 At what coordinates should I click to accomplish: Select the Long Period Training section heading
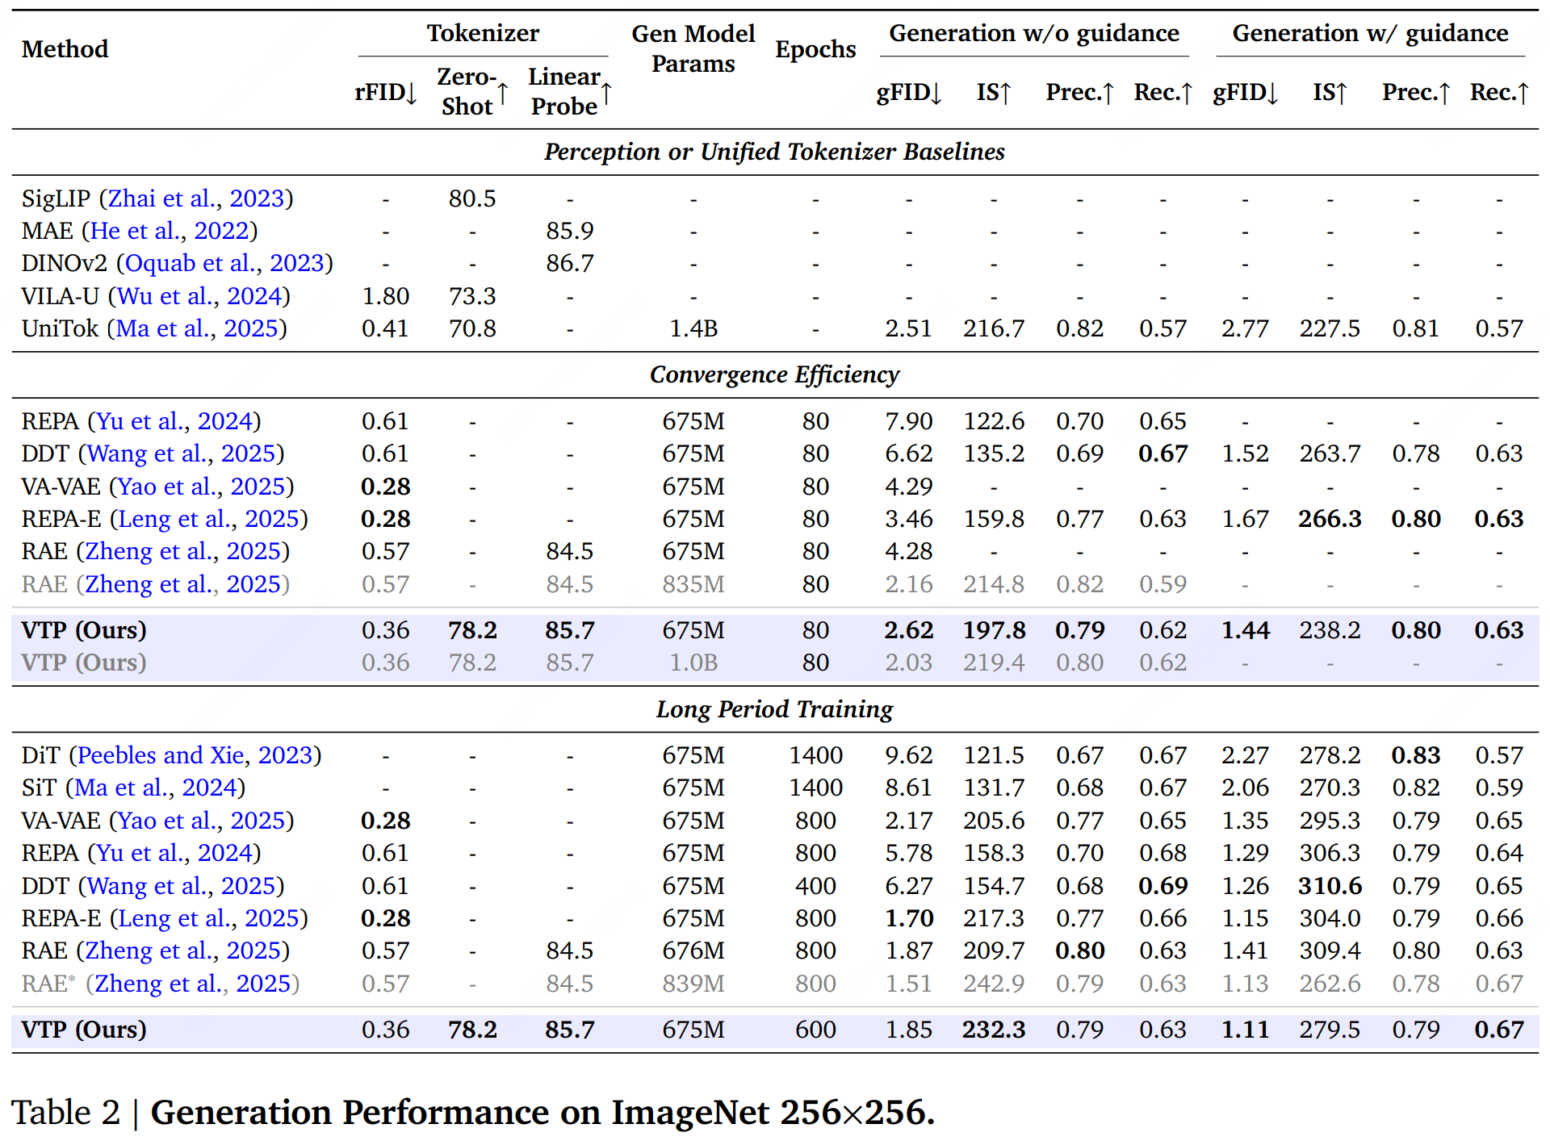click(x=774, y=708)
